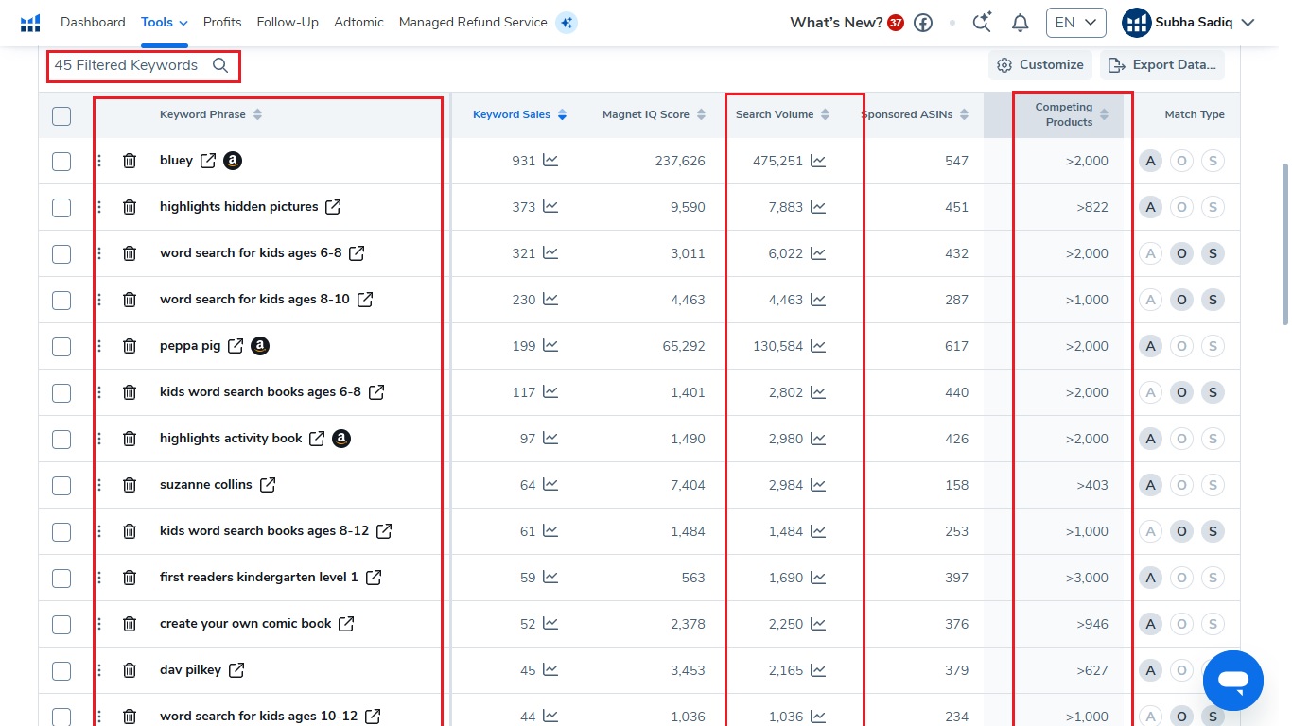Show keyword sales chart for suzanne collins

pos(550,485)
